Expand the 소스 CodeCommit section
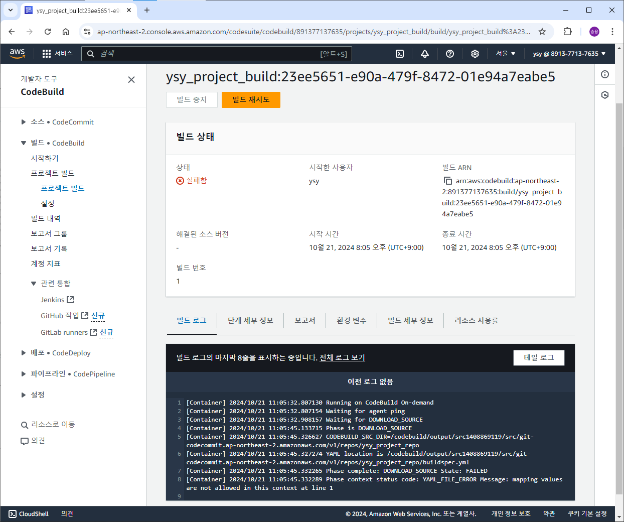The height and width of the screenshot is (522, 624). point(23,122)
